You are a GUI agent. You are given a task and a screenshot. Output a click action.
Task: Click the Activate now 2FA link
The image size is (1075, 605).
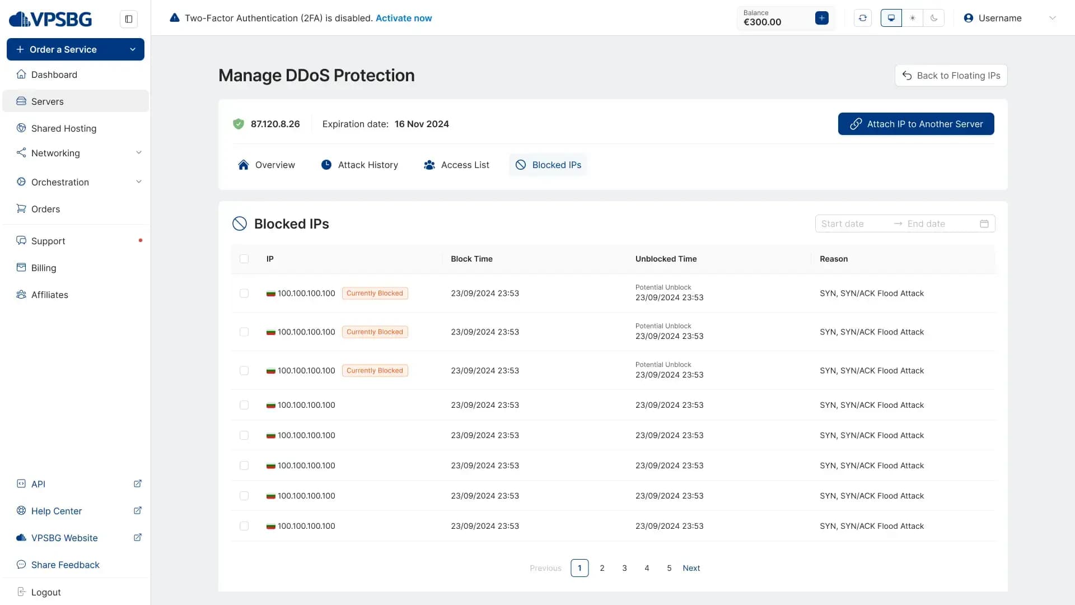tap(404, 18)
